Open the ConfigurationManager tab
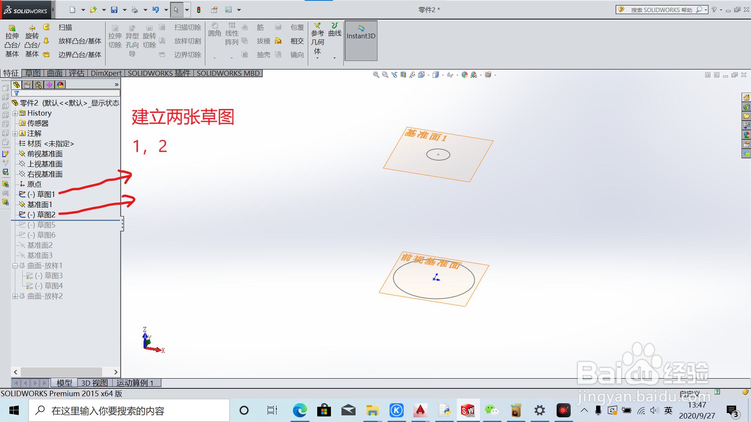751x422 pixels. pyautogui.click(x=38, y=85)
